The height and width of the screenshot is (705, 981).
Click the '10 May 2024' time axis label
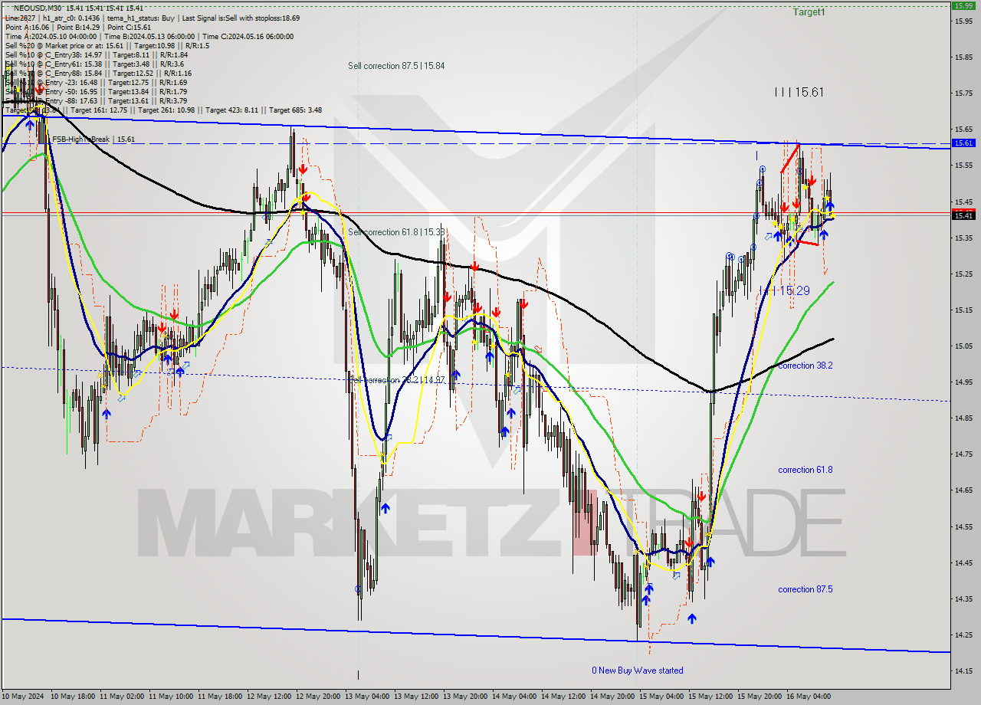pyautogui.click(x=23, y=697)
